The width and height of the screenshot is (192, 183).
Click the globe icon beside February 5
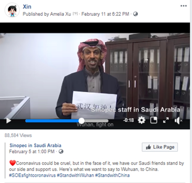click(61, 152)
